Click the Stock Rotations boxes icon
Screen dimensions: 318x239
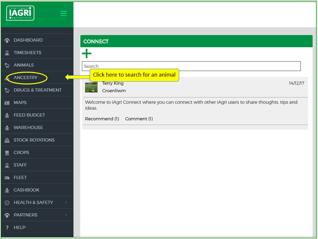(7, 140)
